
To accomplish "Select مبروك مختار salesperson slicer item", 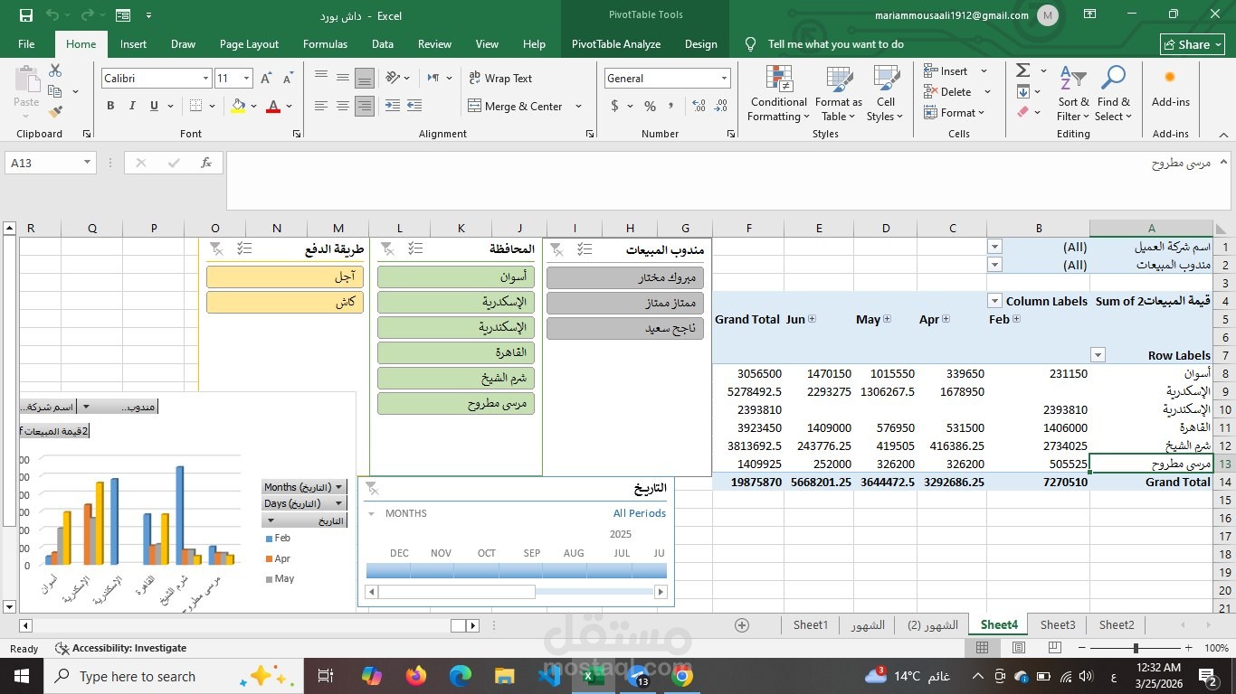I will tap(624, 277).
